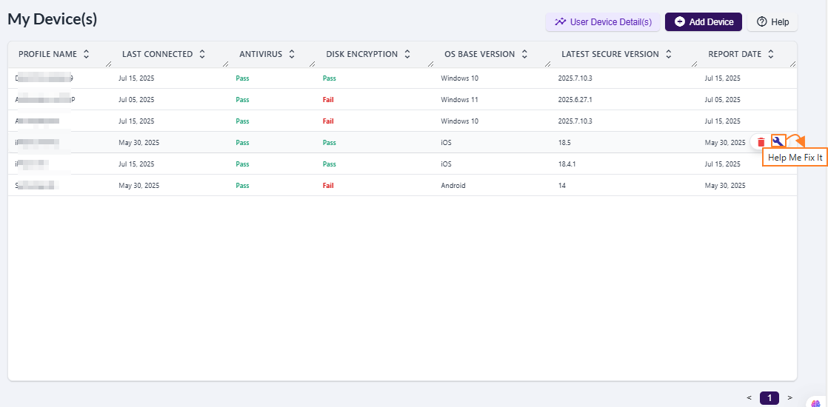Click the wrench Help Me Fix It icon

coord(778,141)
